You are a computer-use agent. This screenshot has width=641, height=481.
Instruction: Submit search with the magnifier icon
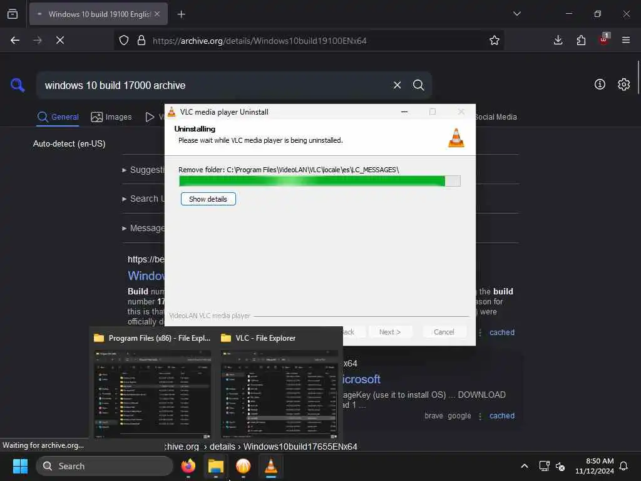[418, 85]
